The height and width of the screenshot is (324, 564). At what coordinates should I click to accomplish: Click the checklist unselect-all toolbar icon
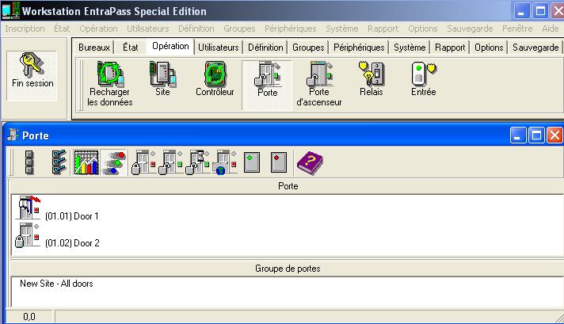click(59, 162)
